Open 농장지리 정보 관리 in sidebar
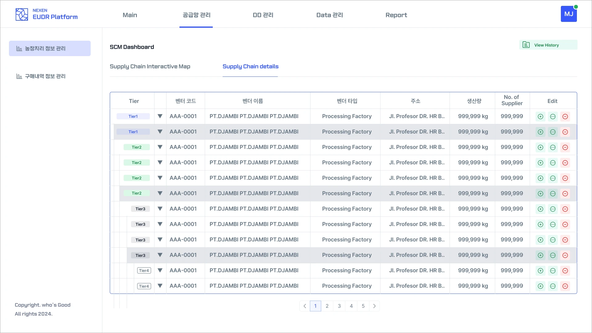 tap(50, 48)
